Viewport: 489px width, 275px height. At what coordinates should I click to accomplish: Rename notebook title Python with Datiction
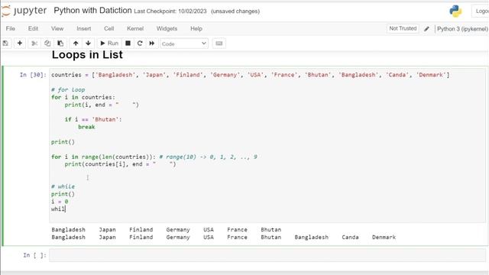click(x=92, y=10)
